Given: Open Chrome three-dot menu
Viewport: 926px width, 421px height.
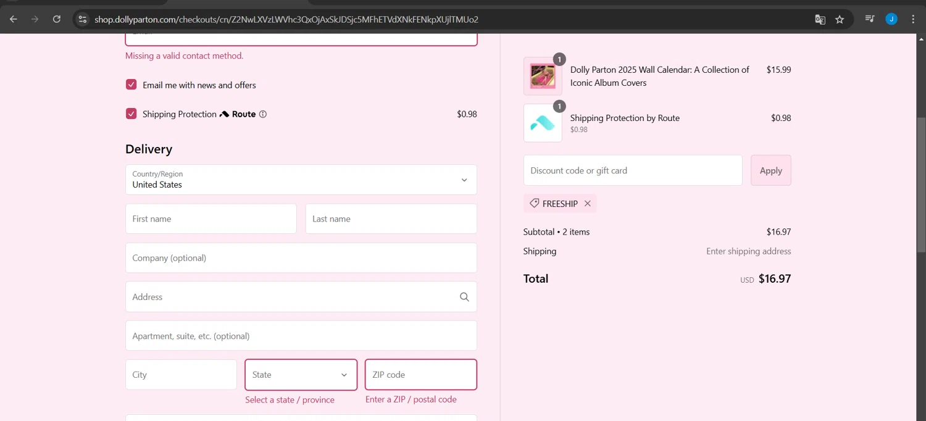Looking at the screenshot, I should 913,19.
